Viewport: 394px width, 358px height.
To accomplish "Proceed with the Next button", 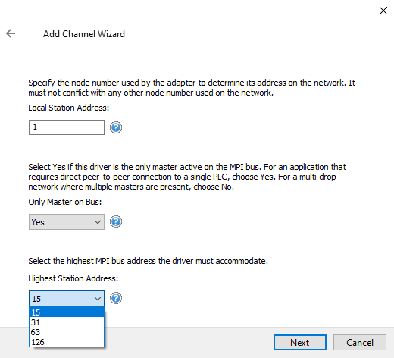I will pyautogui.click(x=300, y=343).
